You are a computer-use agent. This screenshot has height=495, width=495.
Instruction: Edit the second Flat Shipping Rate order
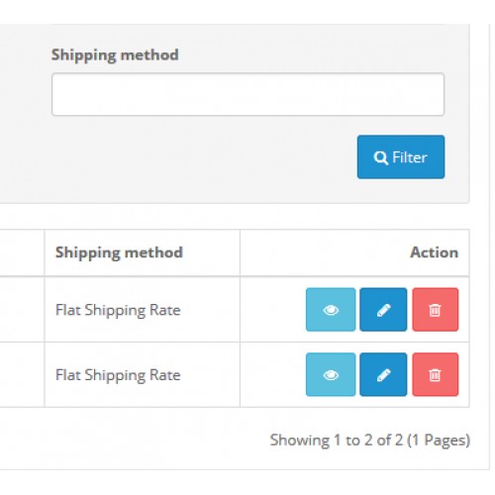point(383,374)
